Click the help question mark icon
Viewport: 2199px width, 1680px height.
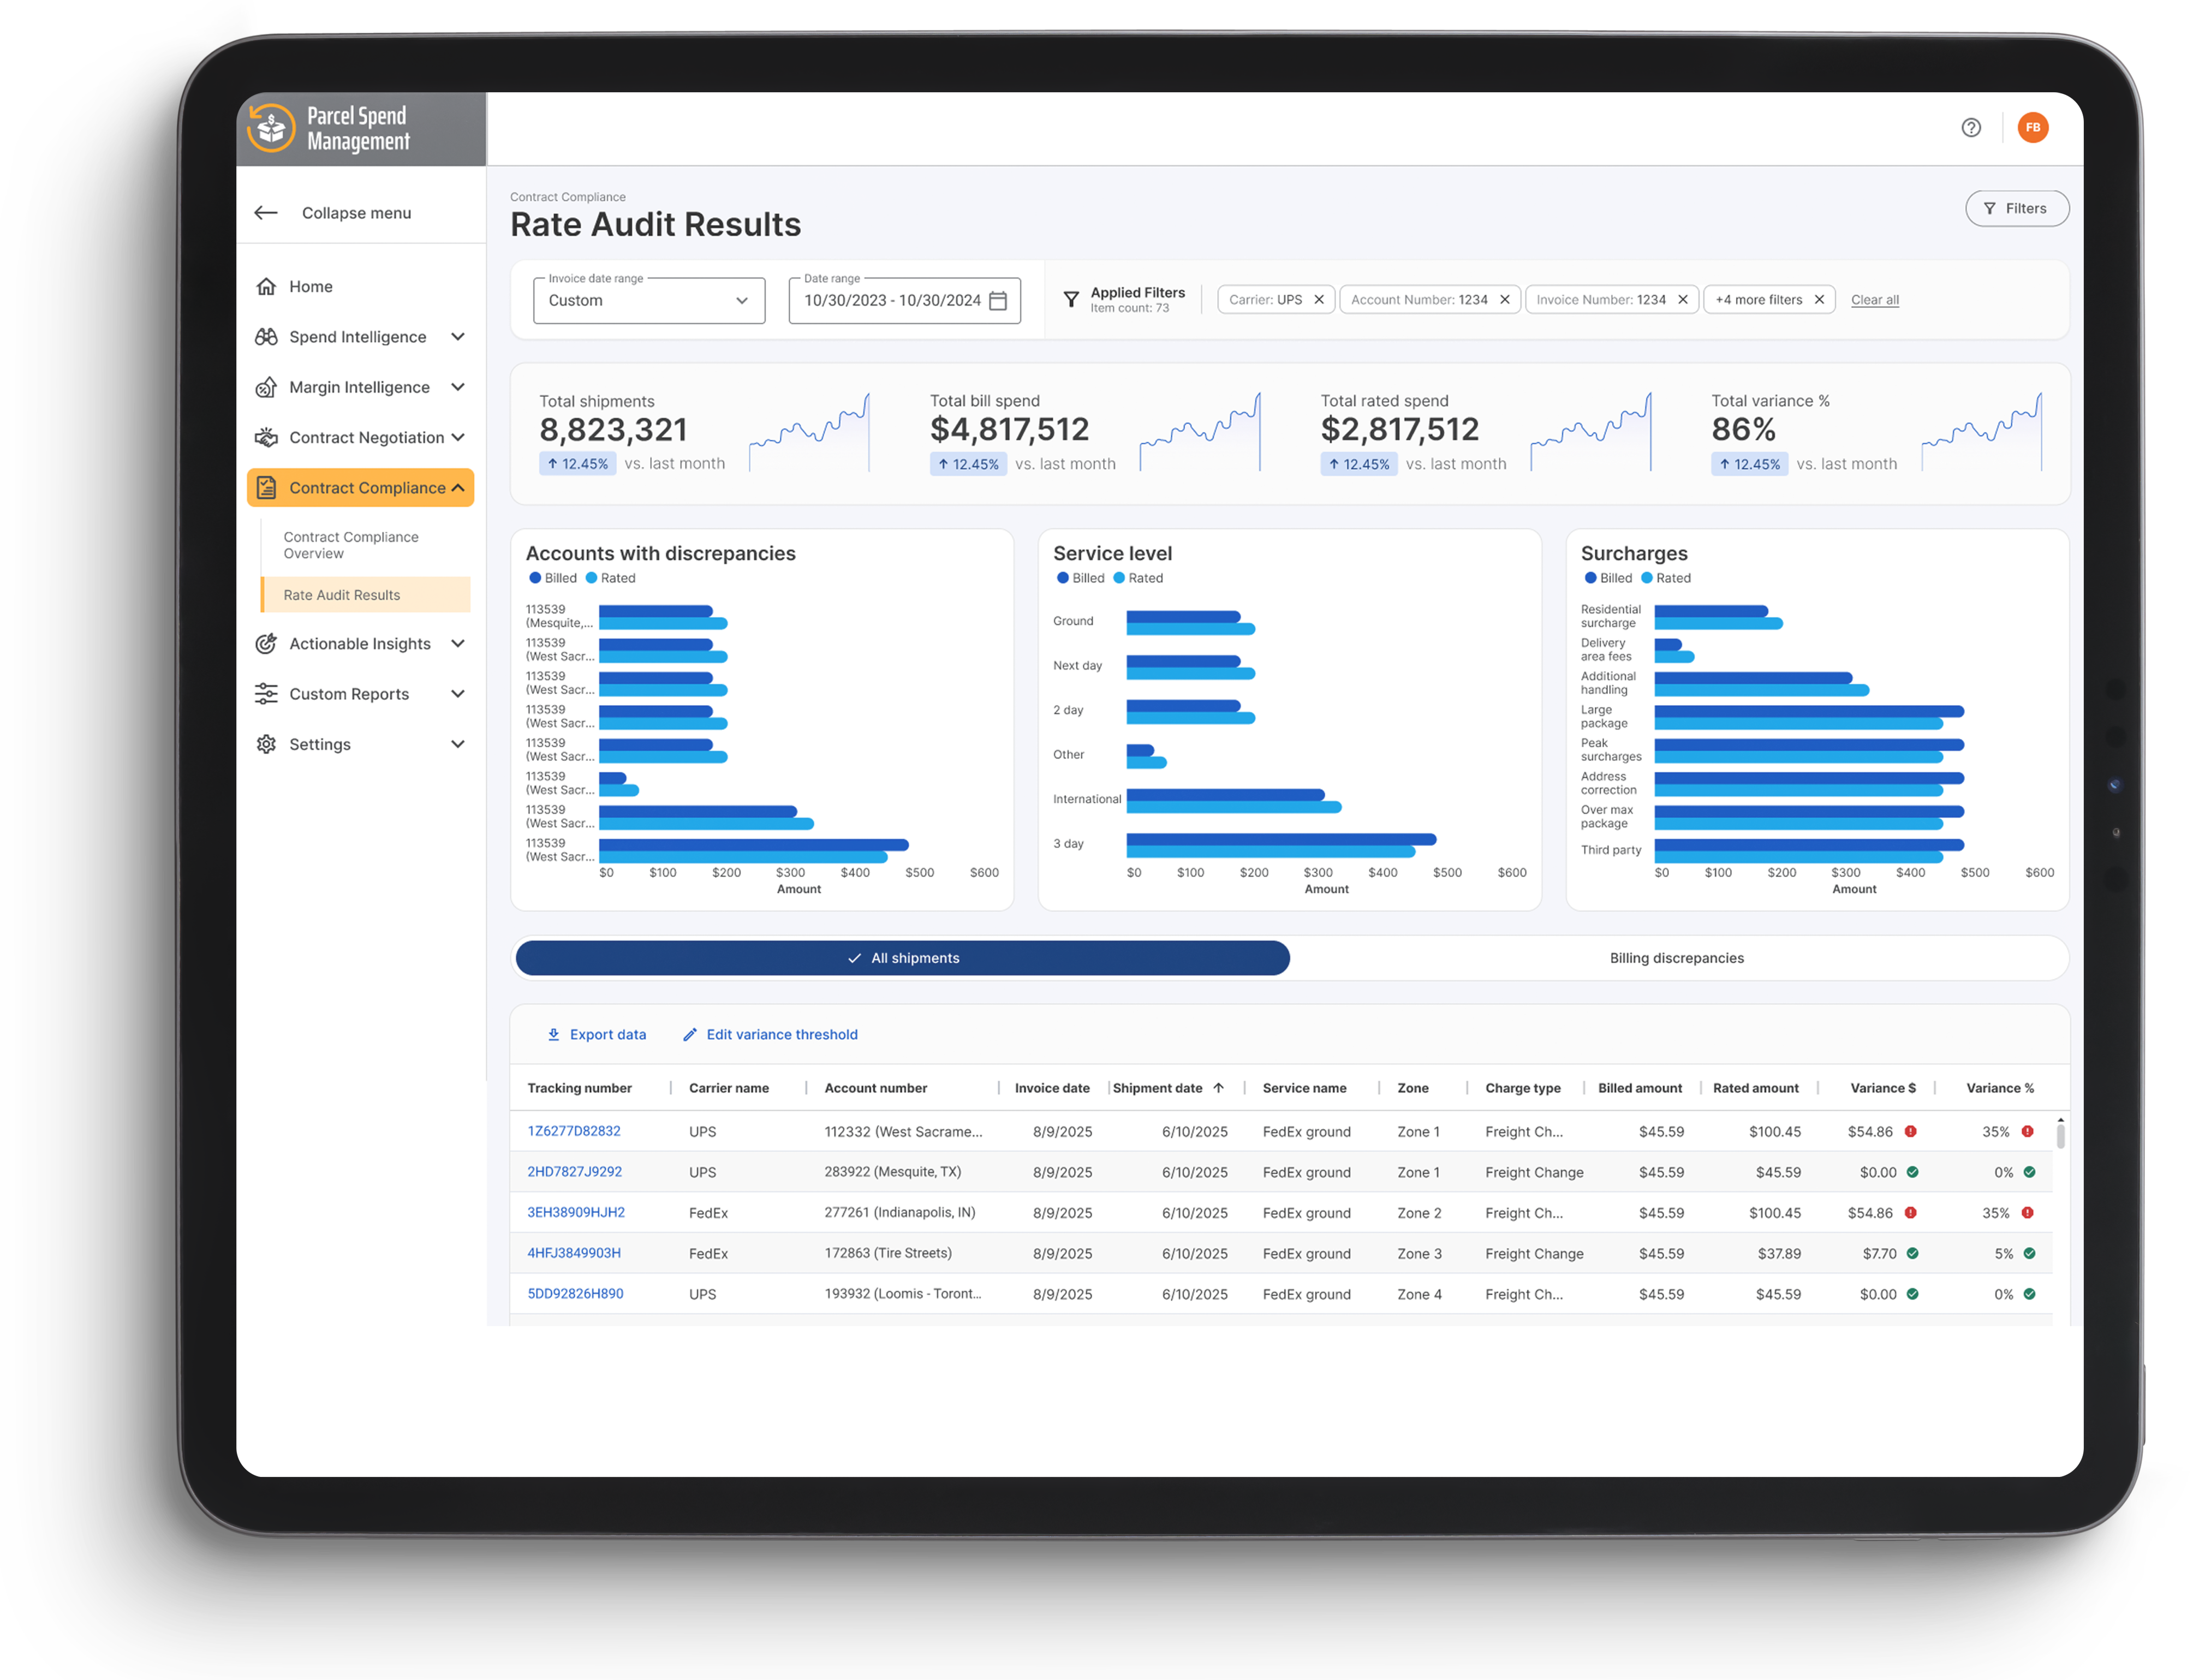[x=1970, y=127]
